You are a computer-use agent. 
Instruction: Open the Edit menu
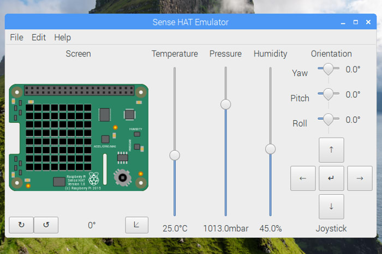pyautogui.click(x=39, y=38)
